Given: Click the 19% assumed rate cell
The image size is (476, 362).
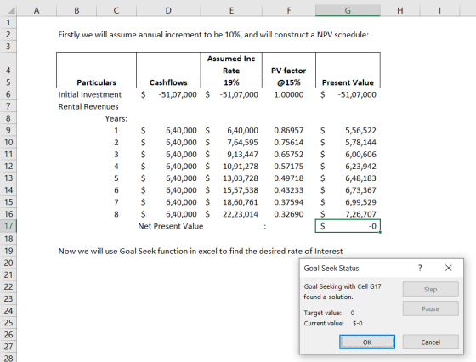Looking at the screenshot, I should 231,82.
